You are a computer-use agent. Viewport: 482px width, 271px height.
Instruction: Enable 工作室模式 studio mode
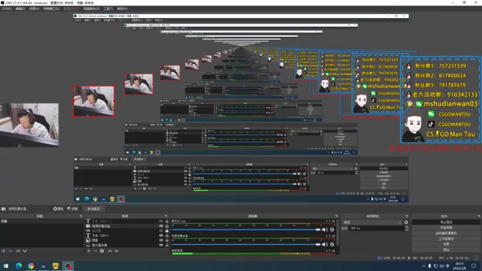[446, 238]
